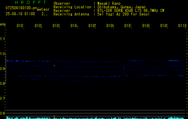Click the kHz axis unit label

tap(3, 24)
